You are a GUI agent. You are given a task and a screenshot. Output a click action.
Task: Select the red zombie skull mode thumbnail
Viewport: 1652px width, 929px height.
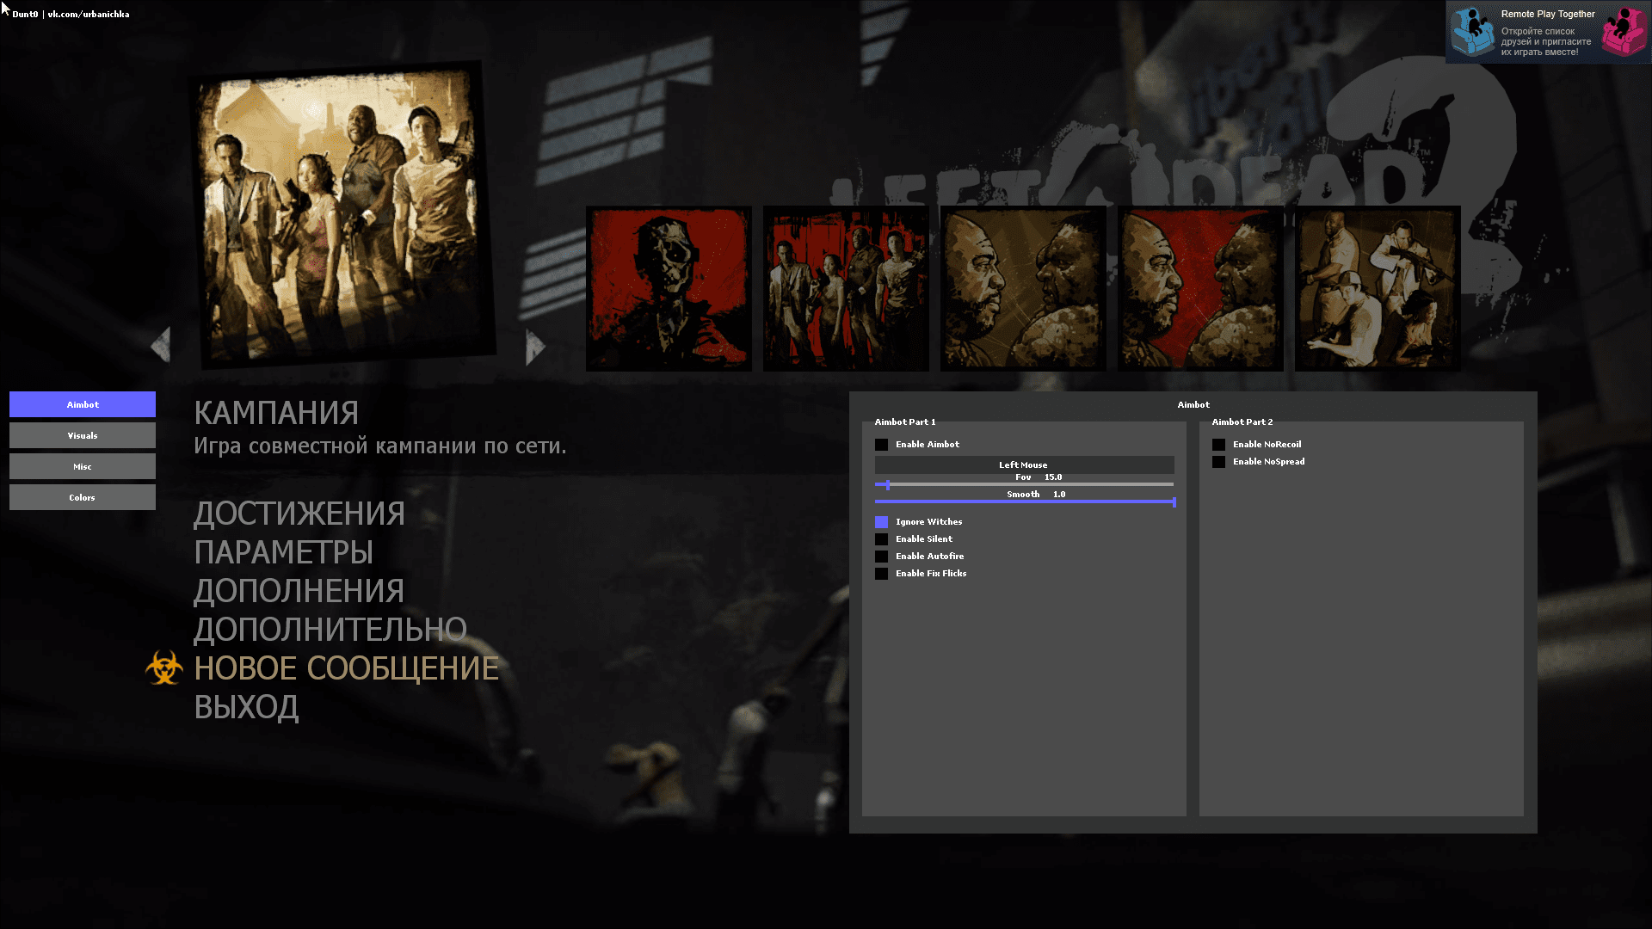tap(669, 289)
